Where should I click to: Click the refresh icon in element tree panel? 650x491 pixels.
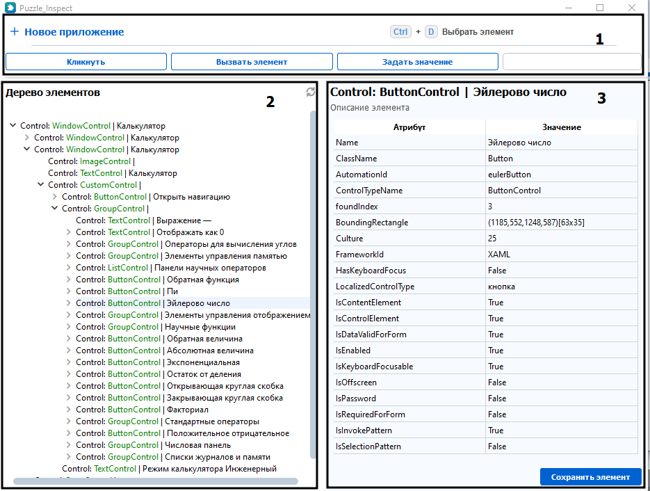tap(311, 92)
